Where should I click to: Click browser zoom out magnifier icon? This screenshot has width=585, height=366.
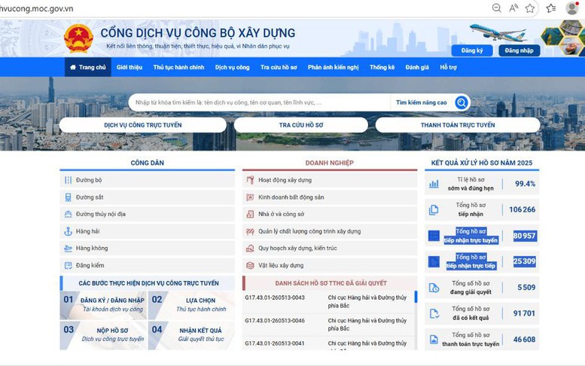click(496, 8)
